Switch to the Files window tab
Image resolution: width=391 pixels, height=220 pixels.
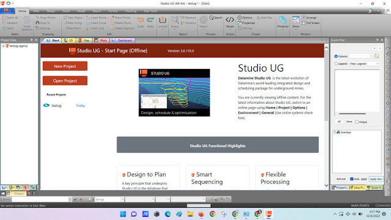click(x=84, y=40)
